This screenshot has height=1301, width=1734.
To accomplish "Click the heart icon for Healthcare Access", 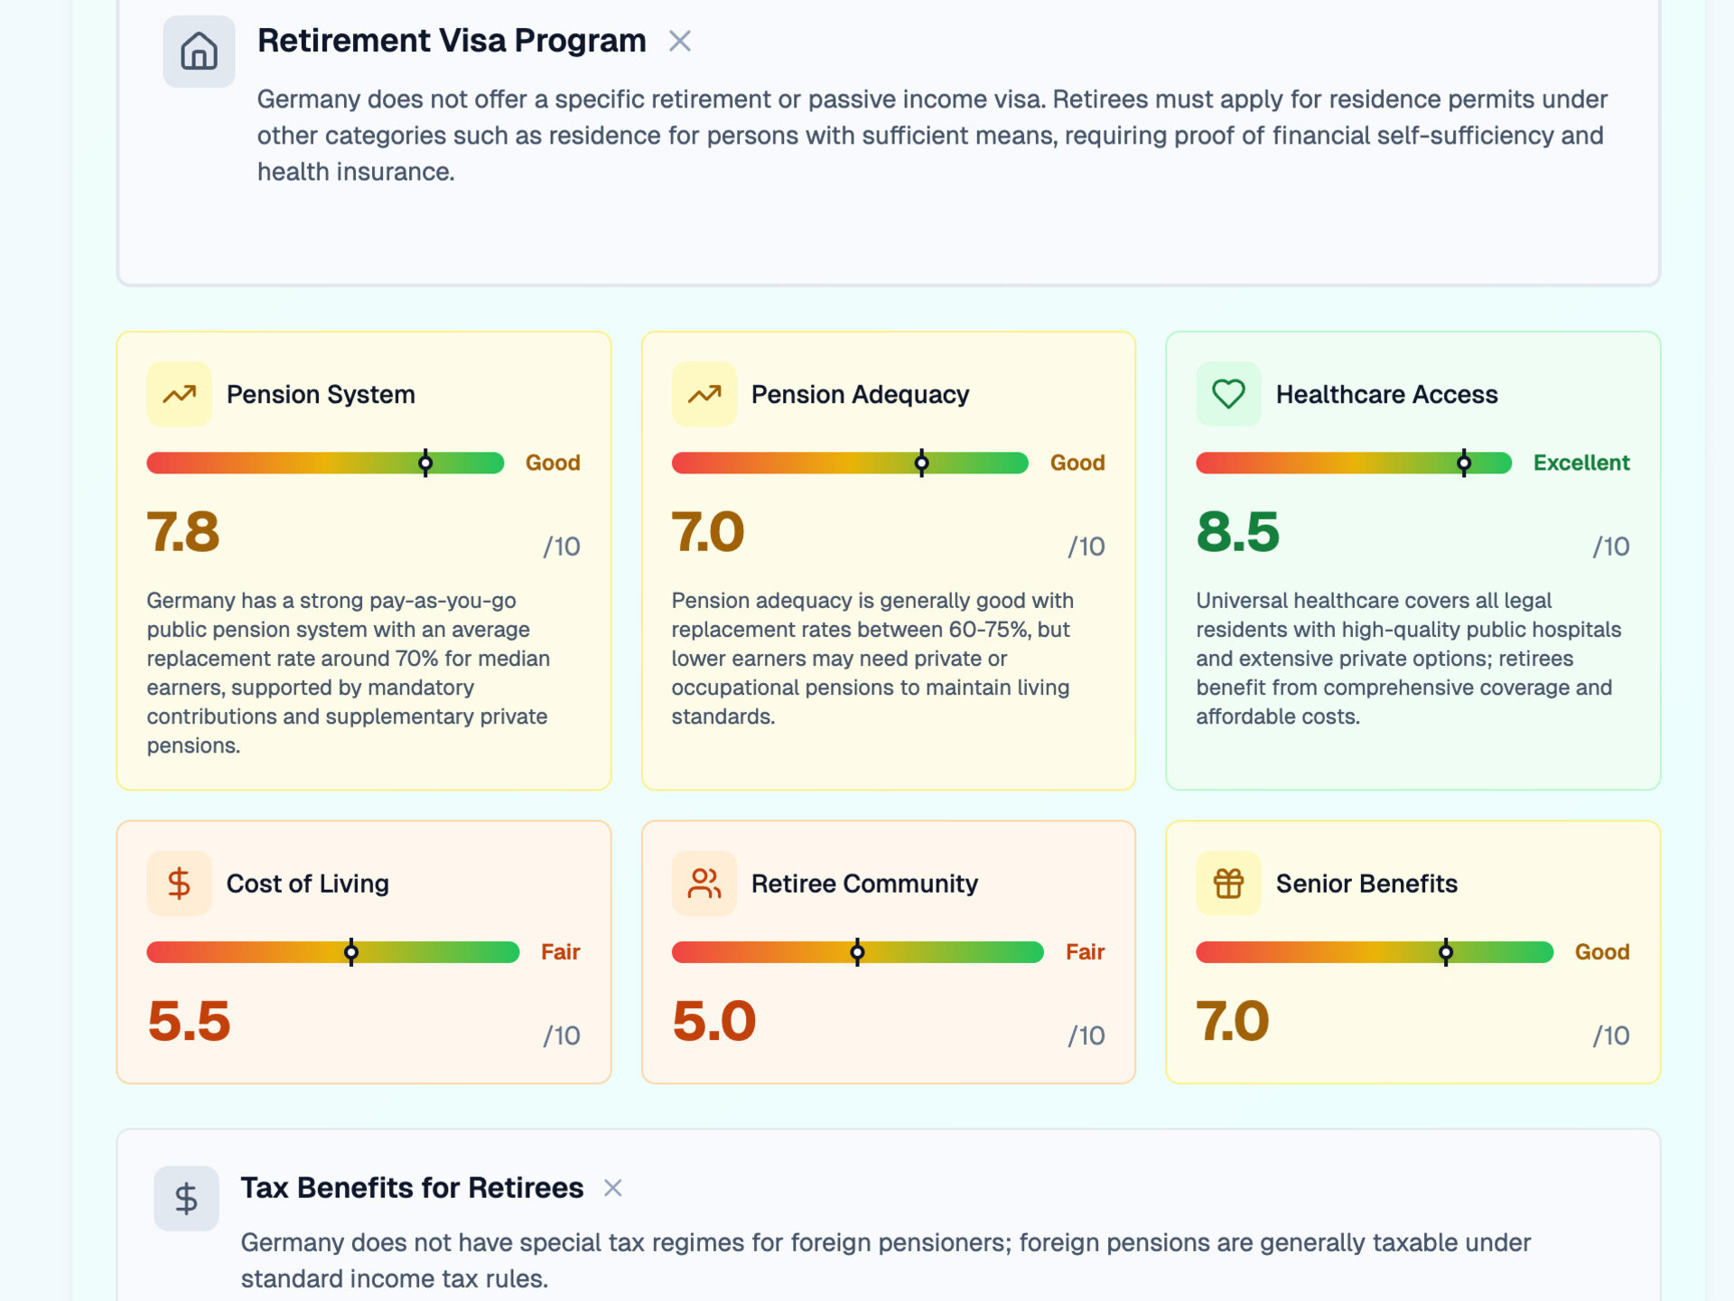I will (x=1228, y=394).
